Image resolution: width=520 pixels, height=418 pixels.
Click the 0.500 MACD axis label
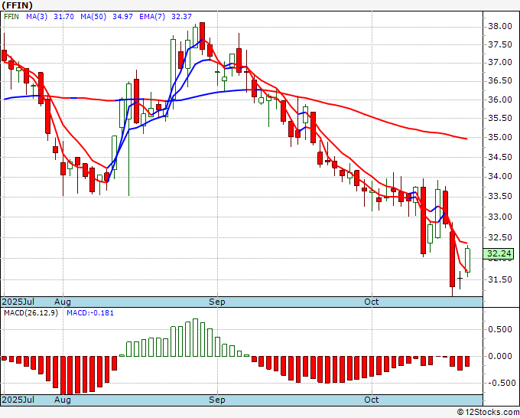pos(500,329)
